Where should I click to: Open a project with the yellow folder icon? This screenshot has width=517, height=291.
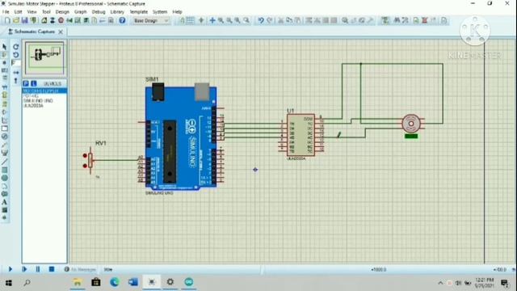[16, 20]
